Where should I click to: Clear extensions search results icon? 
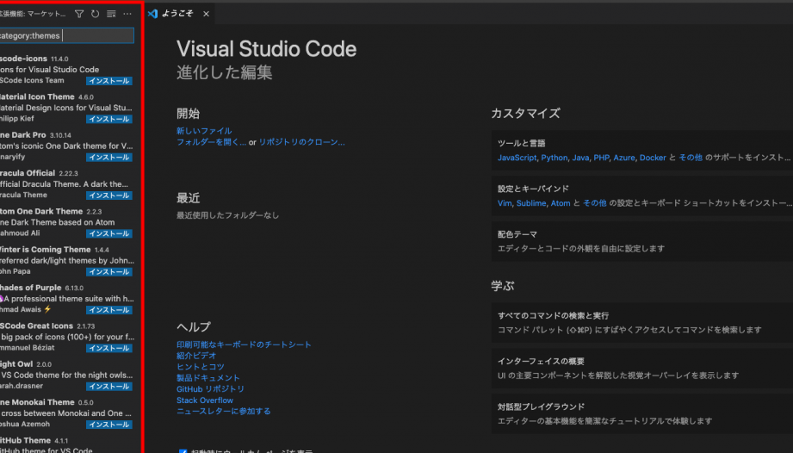[x=111, y=14]
